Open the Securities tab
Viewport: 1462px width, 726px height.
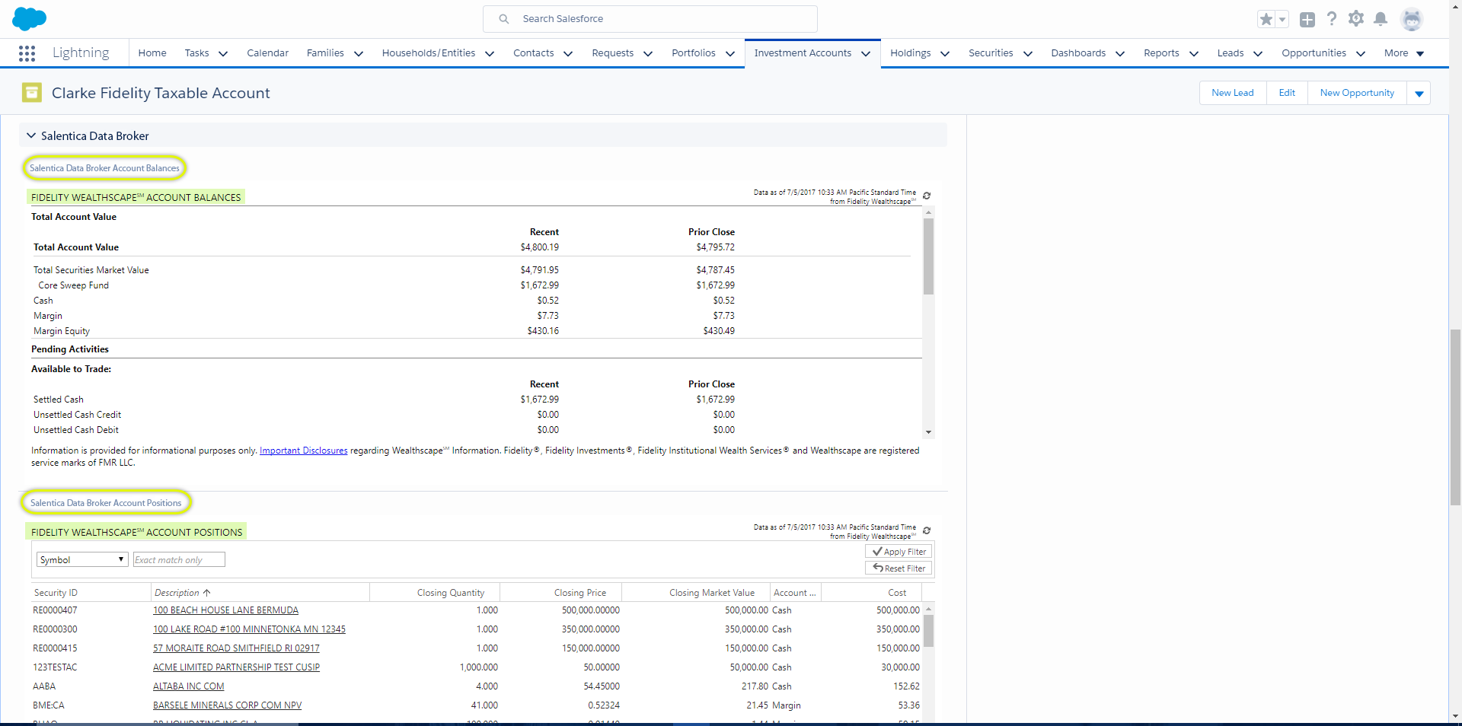(991, 53)
